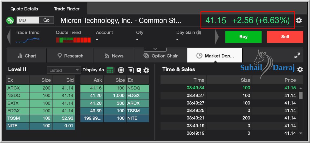This screenshot has height=143, width=310.
Task: Click the Ask column header
Action: (92, 80)
